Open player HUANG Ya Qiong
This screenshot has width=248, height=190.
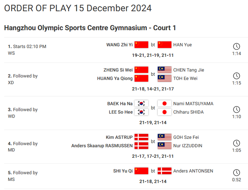point(115,78)
